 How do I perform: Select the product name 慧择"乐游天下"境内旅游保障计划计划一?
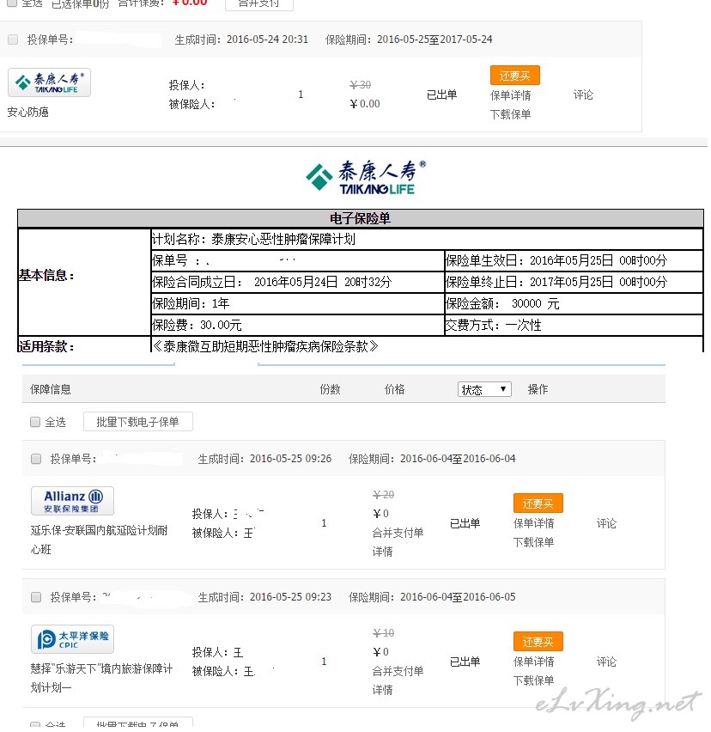pos(101,678)
